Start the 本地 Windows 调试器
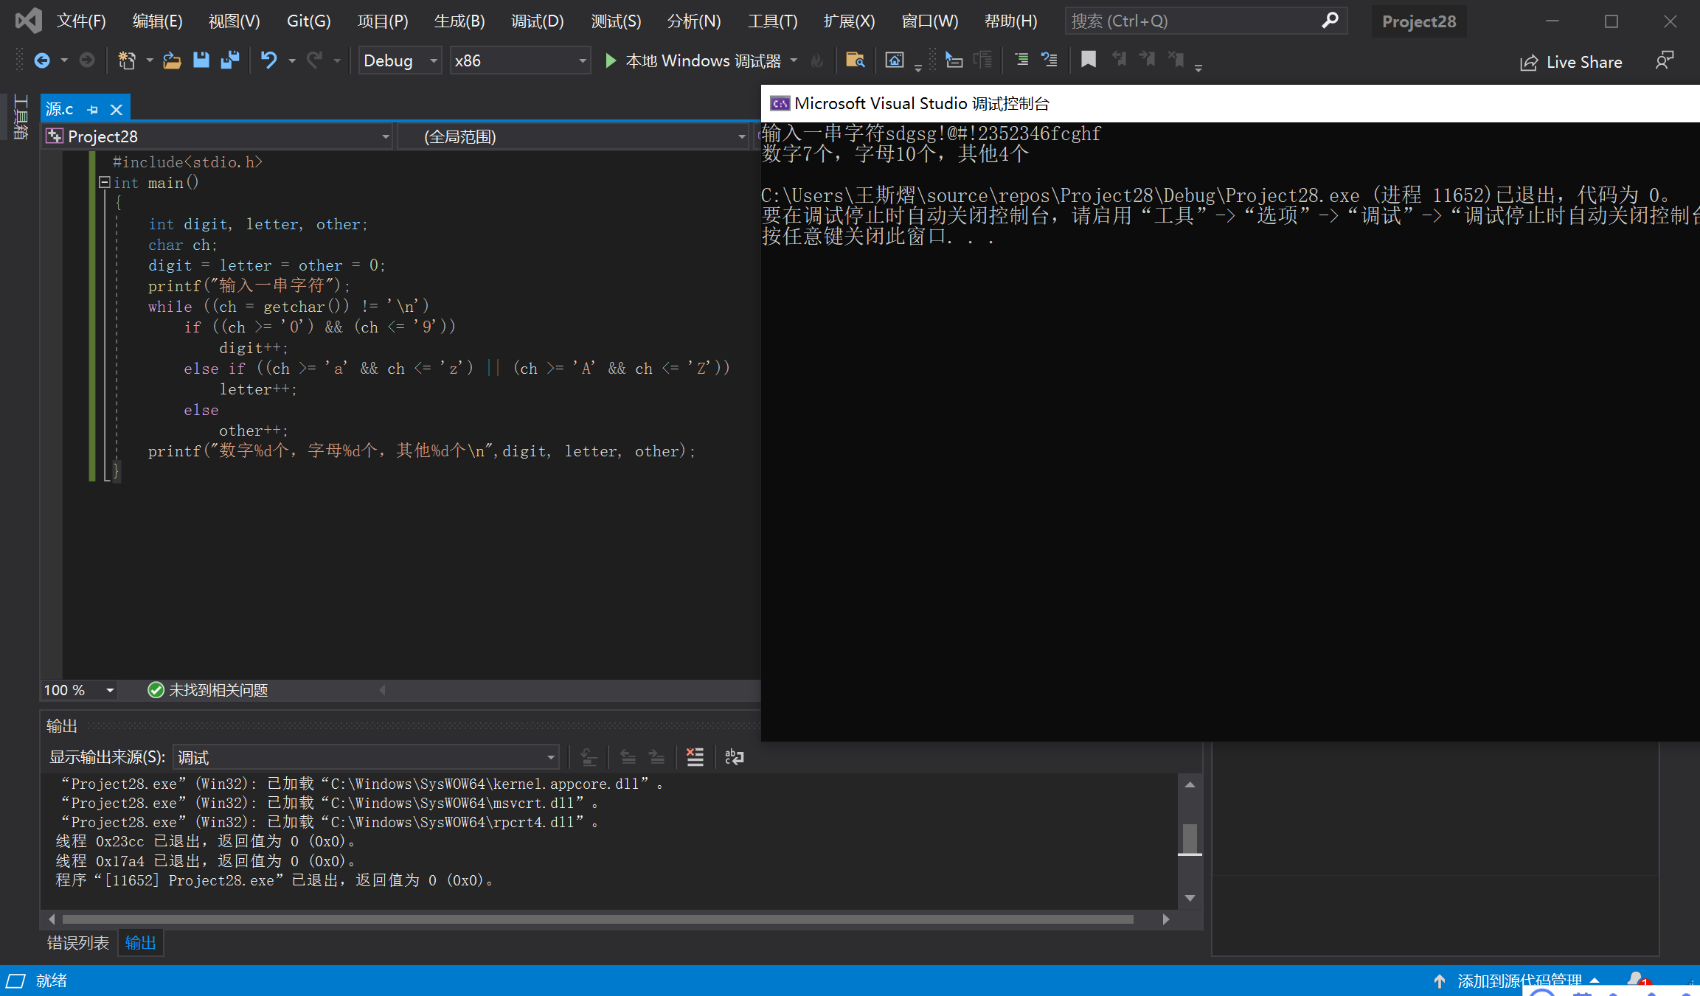1700x996 pixels. (692, 60)
